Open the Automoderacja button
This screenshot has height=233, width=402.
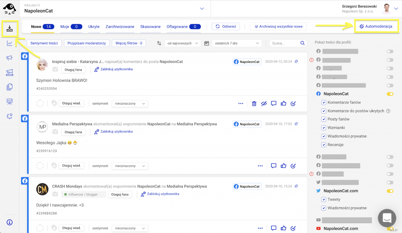click(376, 26)
